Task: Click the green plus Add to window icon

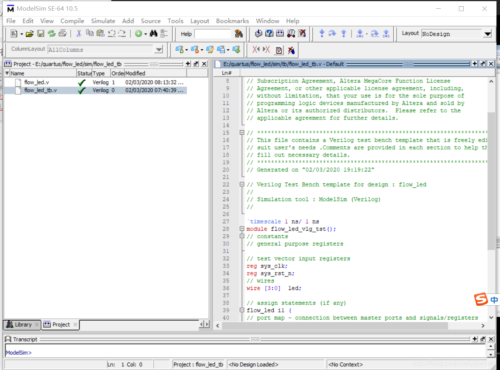Action: (x=138, y=34)
